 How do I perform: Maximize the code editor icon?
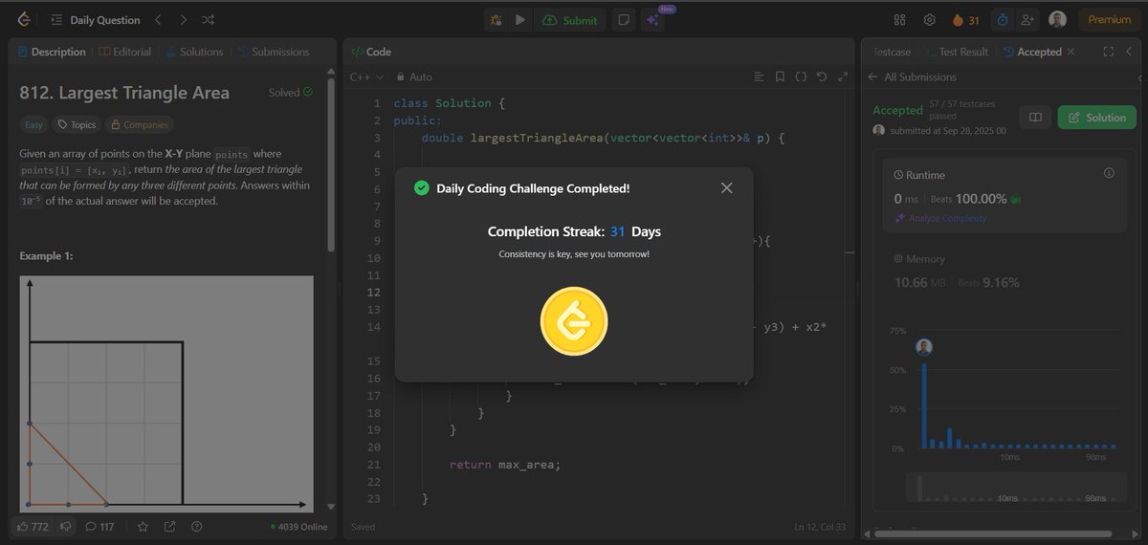[x=843, y=76]
